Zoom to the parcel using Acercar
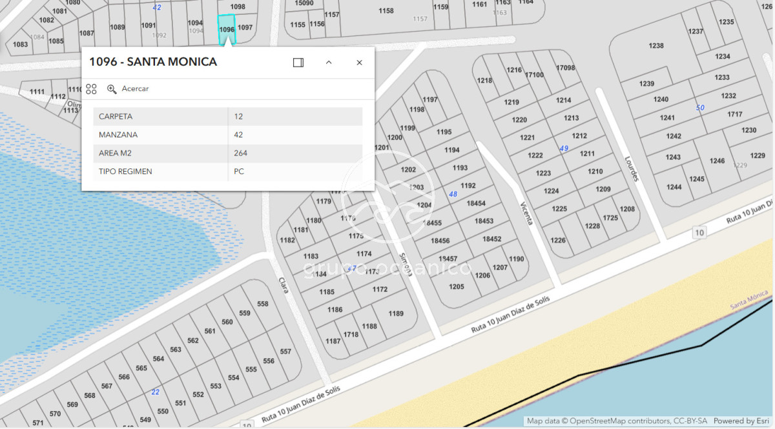The height and width of the screenshot is (429, 775). [128, 89]
